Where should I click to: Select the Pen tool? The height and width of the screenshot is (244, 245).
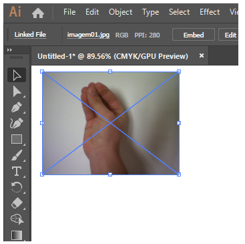point(17,108)
